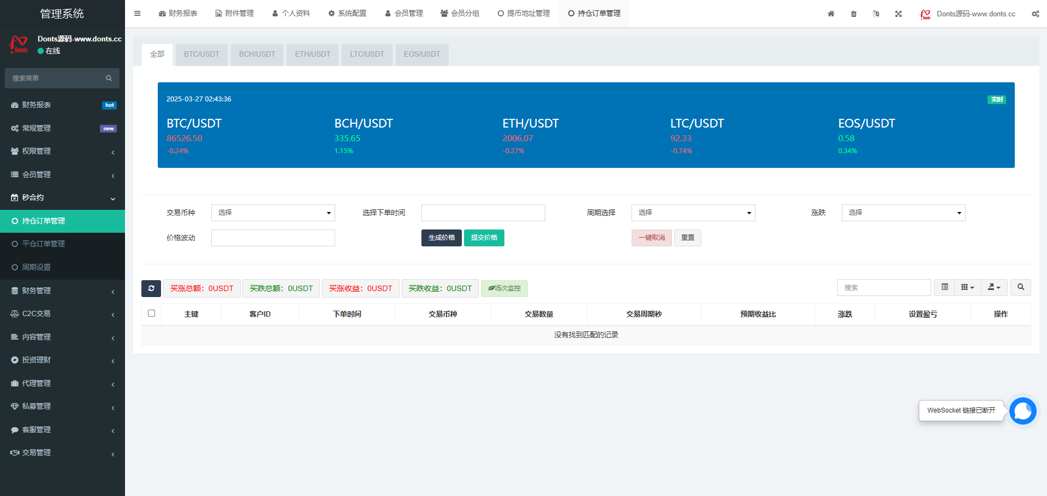Open the 涨跌 select dropdown
Image resolution: width=1047 pixels, height=496 pixels.
coord(903,213)
